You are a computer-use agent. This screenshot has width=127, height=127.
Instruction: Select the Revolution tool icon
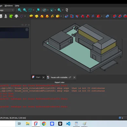[x=37, y=16]
